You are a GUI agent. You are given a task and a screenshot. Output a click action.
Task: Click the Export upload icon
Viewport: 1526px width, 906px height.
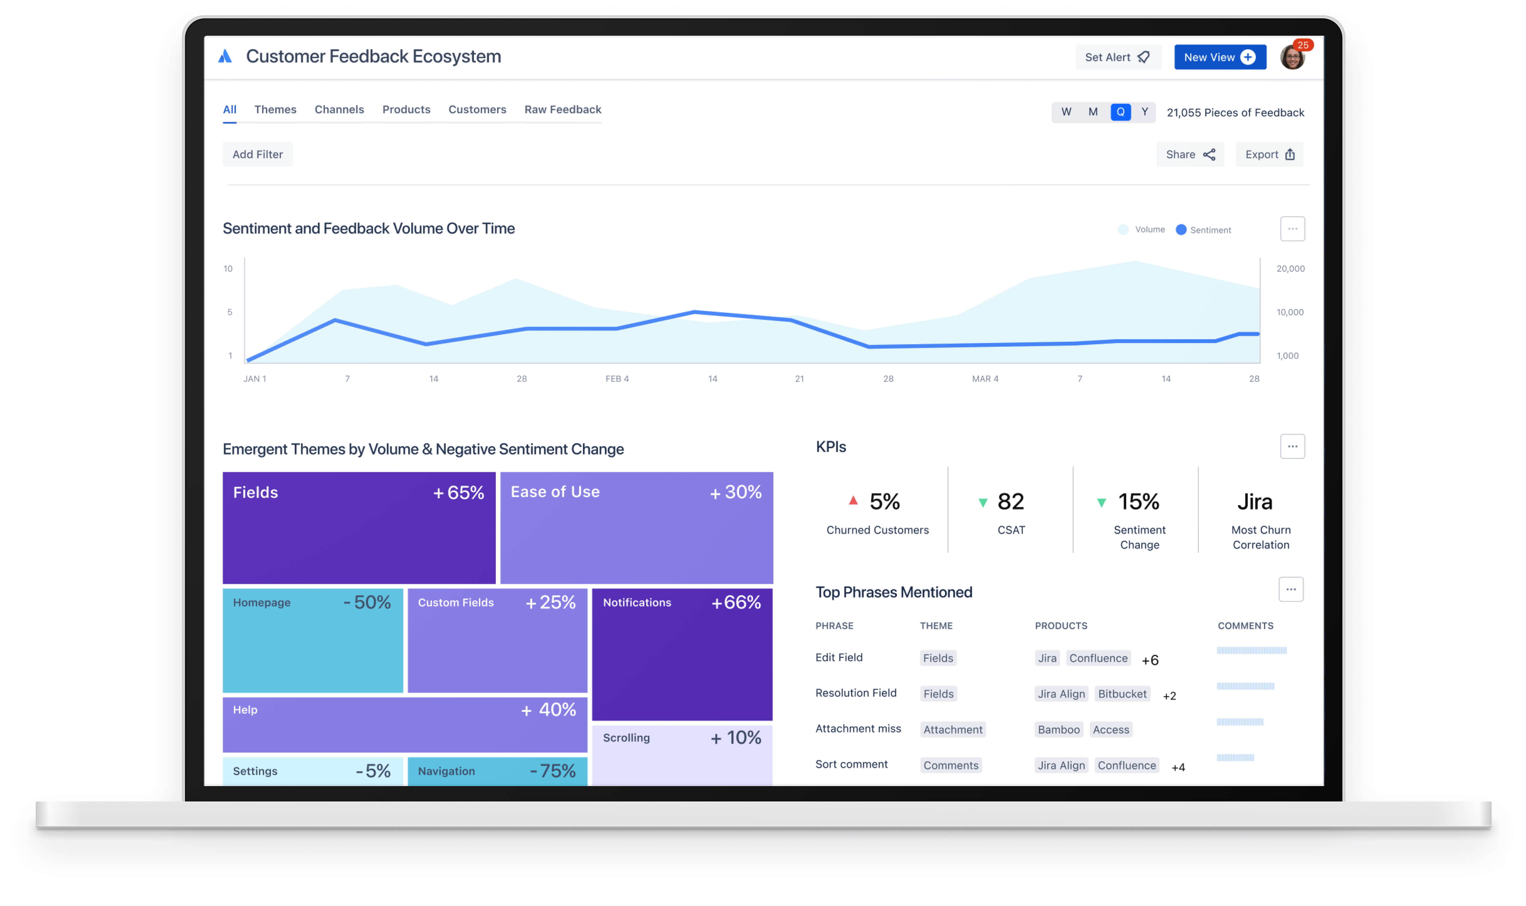click(x=1290, y=154)
